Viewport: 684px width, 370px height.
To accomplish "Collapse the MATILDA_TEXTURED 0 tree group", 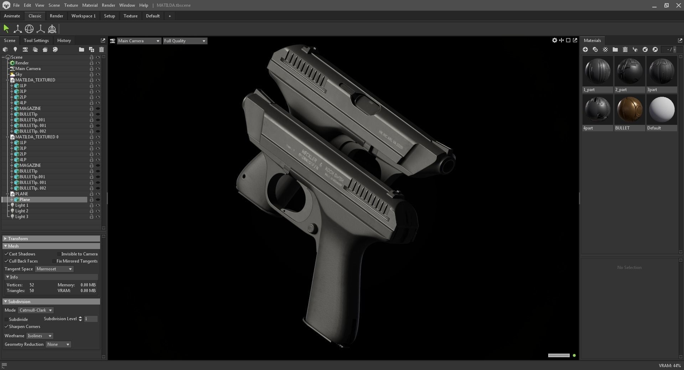I will 7,137.
